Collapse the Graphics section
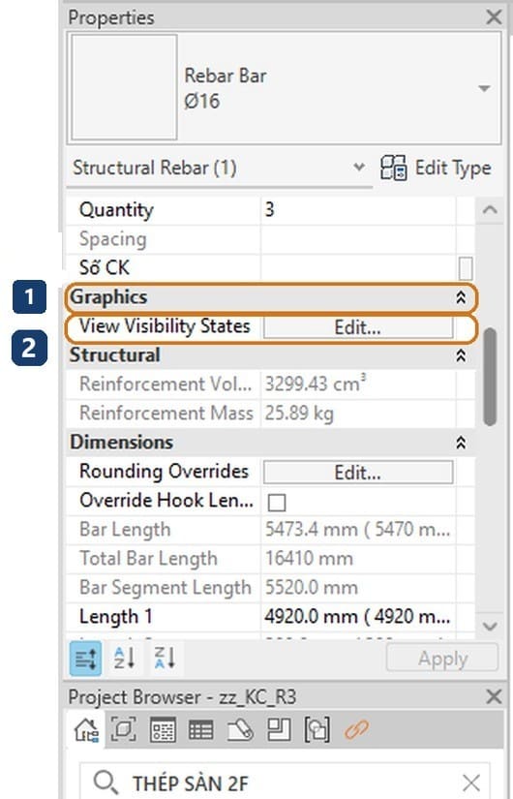This screenshot has height=799, width=513. tap(461, 297)
